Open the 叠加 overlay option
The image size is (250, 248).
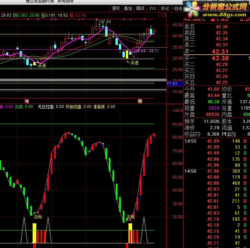click(x=128, y=8)
